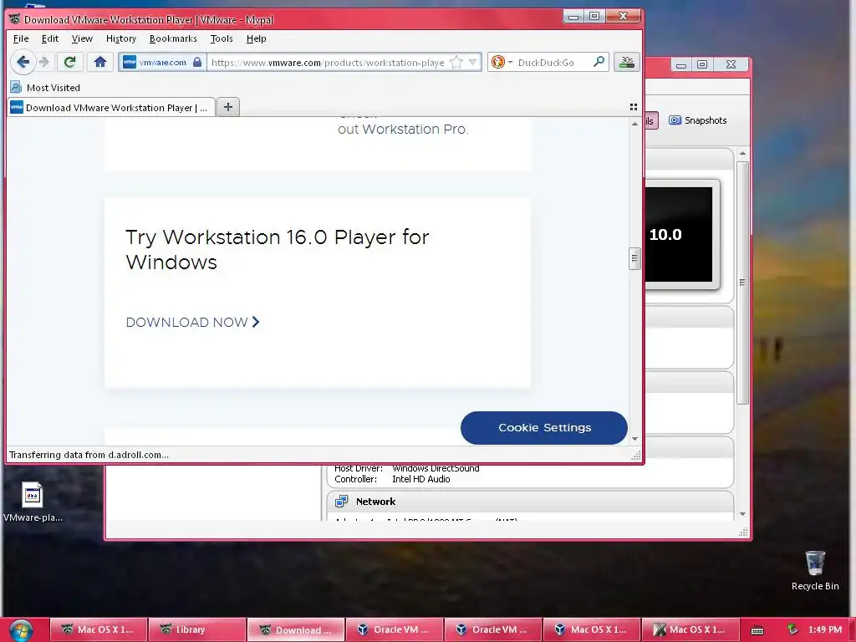The width and height of the screenshot is (856, 642).
Task: Click the Network adapter icon in VirtualBox
Action: [342, 502]
